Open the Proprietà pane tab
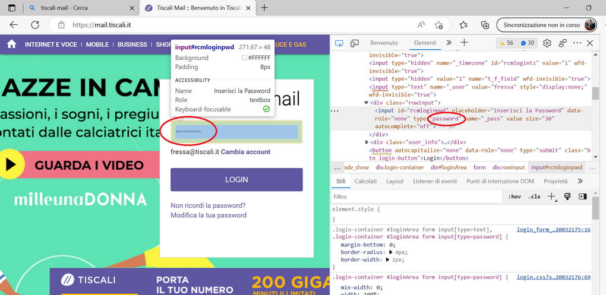Image resolution: width=606 pixels, height=295 pixels. (x=555, y=181)
